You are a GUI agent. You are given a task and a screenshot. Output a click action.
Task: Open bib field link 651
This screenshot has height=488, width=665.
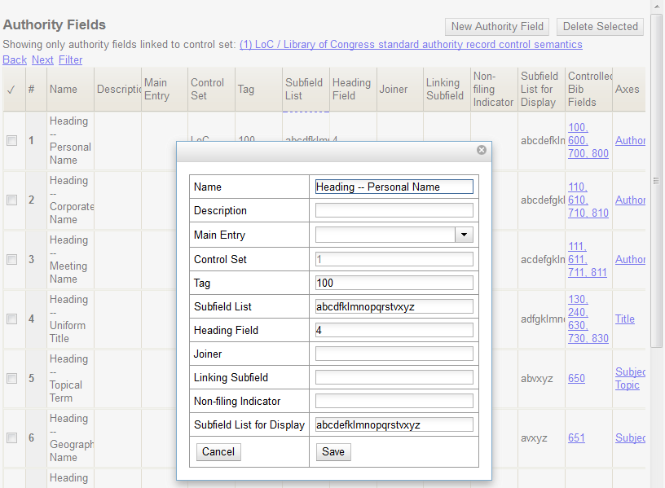[576, 437]
